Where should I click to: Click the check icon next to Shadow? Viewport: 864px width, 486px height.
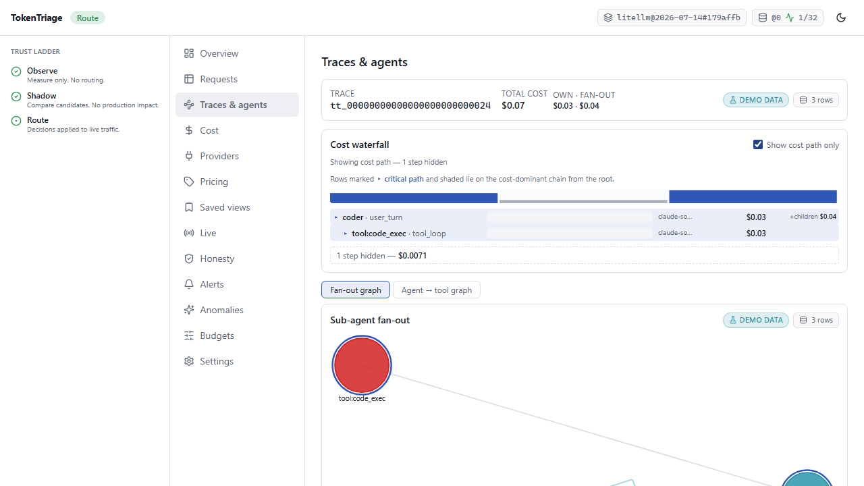(16, 97)
